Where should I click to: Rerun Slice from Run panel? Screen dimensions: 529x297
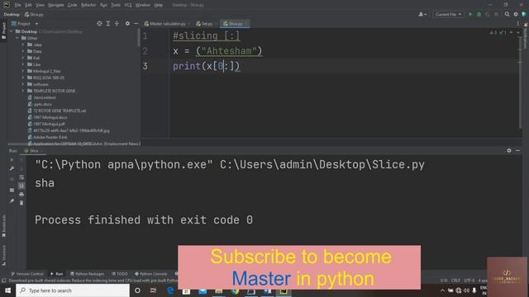click(12, 160)
